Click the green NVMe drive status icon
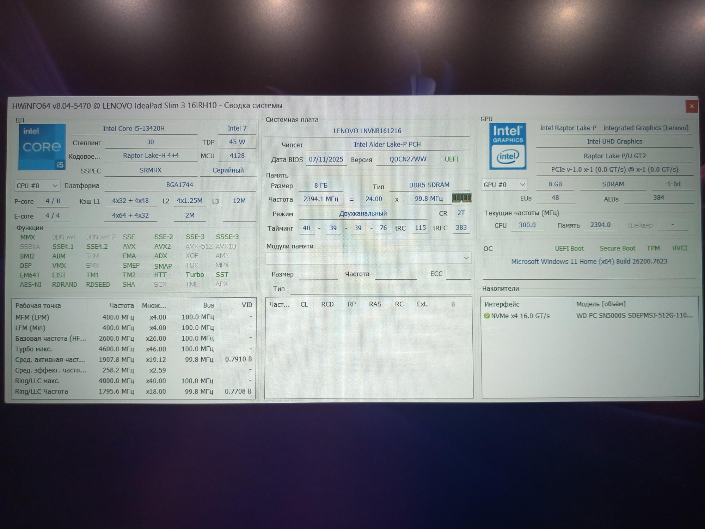The image size is (705, 529). 487,316
